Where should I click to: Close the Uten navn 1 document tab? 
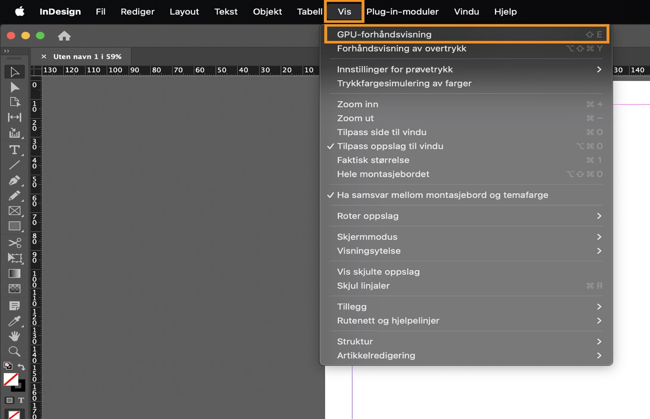coord(44,56)
